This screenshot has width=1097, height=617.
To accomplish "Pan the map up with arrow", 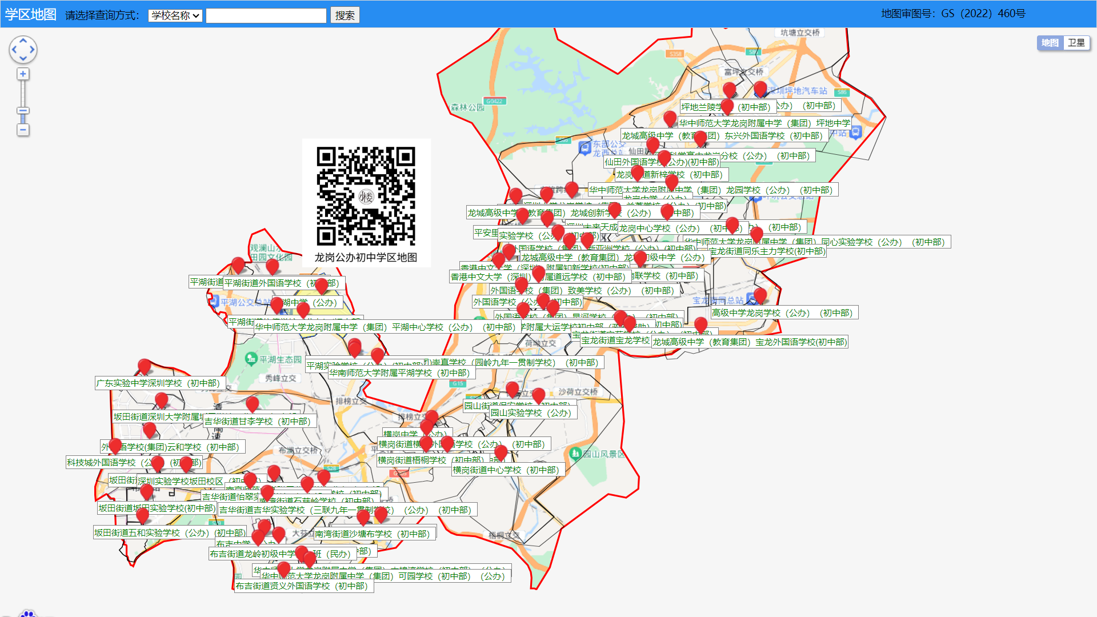I will 23,41.
